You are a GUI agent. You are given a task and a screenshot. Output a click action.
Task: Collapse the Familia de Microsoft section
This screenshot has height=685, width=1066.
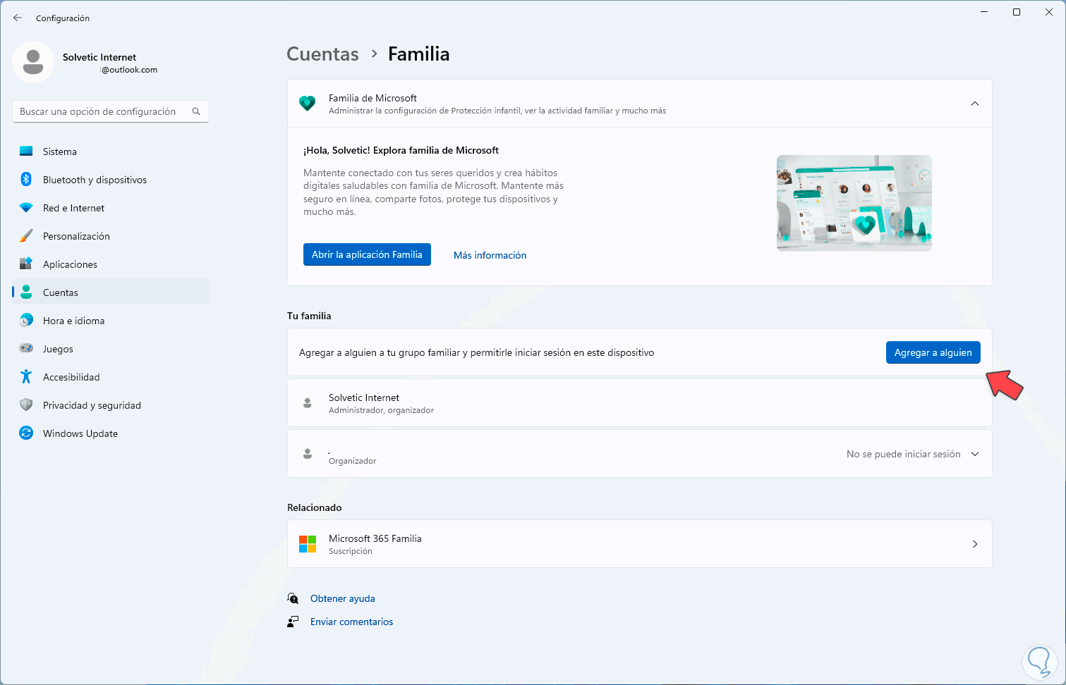tap(975, 104)
